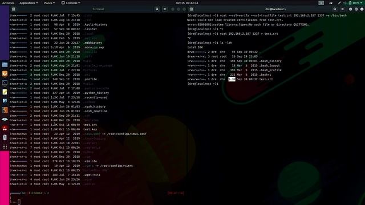Click highlighted 1.3K size in right terminal
This screenshot has height=205, width=365.
tap(232, 79)
